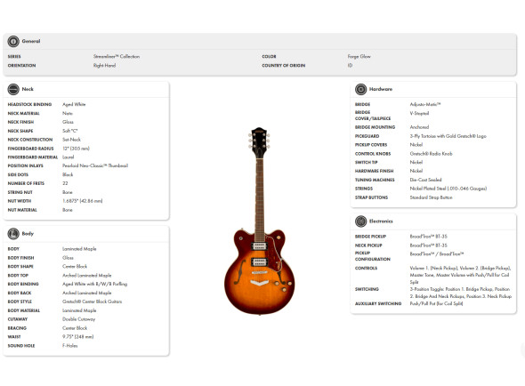Click the 'BODY FINISH' label
The image size is (525, 386).
coord(20,258)
